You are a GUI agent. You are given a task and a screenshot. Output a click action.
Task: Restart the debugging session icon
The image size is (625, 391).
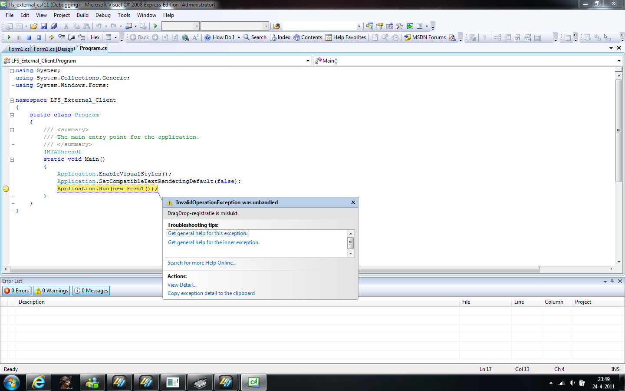pyautogui.click(x=39, y=37)
